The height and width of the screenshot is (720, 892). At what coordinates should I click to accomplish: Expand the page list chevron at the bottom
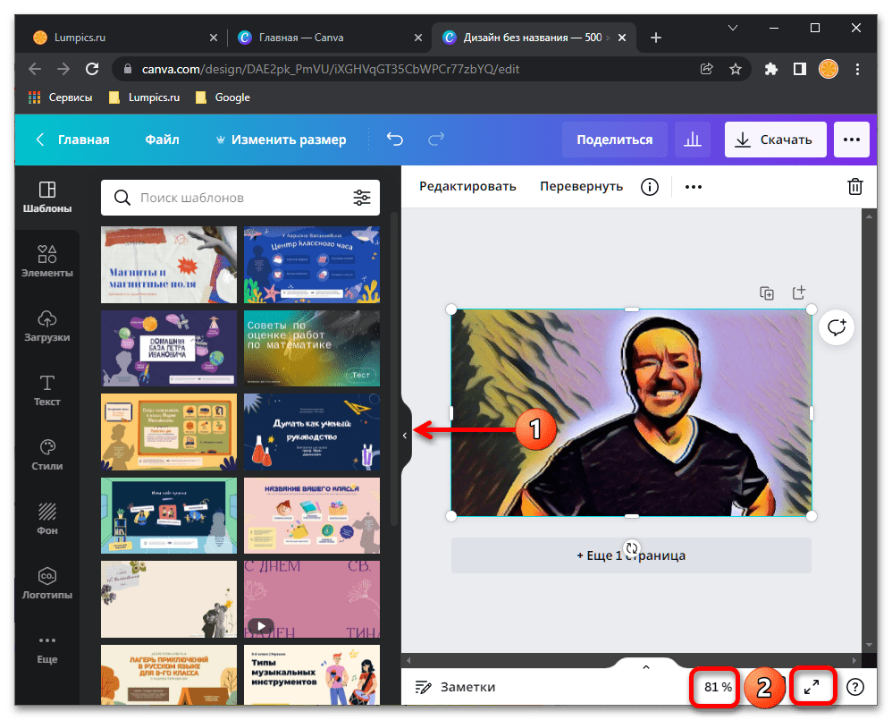click(x=646, y=666)
